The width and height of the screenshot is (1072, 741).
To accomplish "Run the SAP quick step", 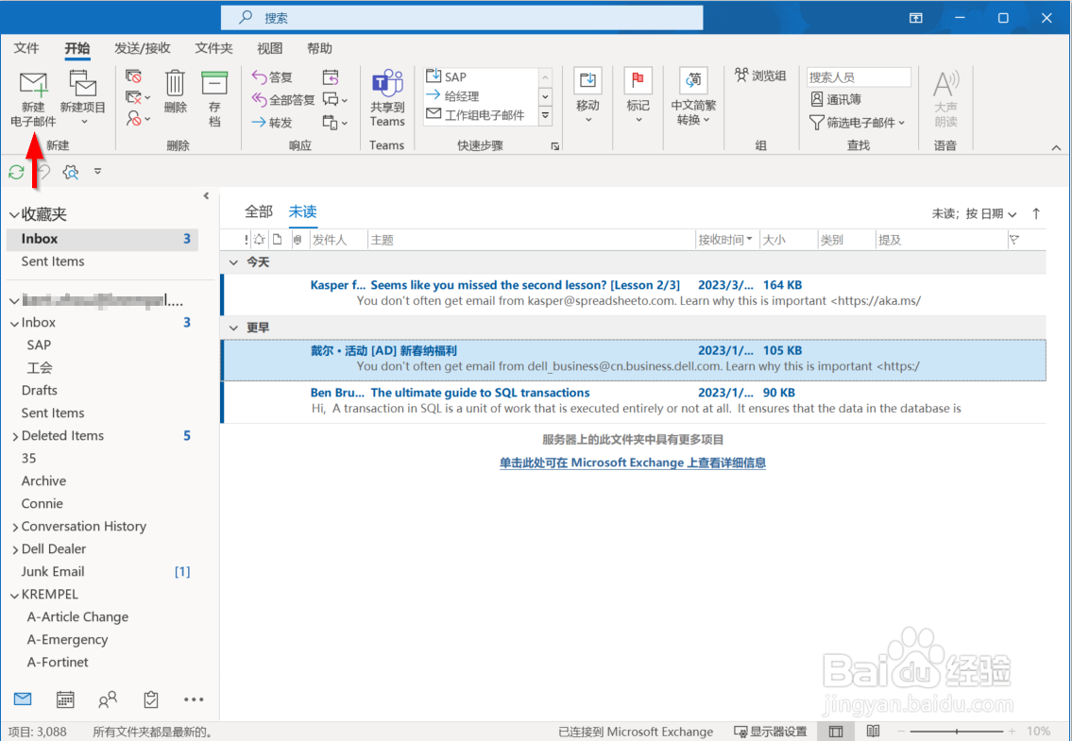I will tap(481, 76).
